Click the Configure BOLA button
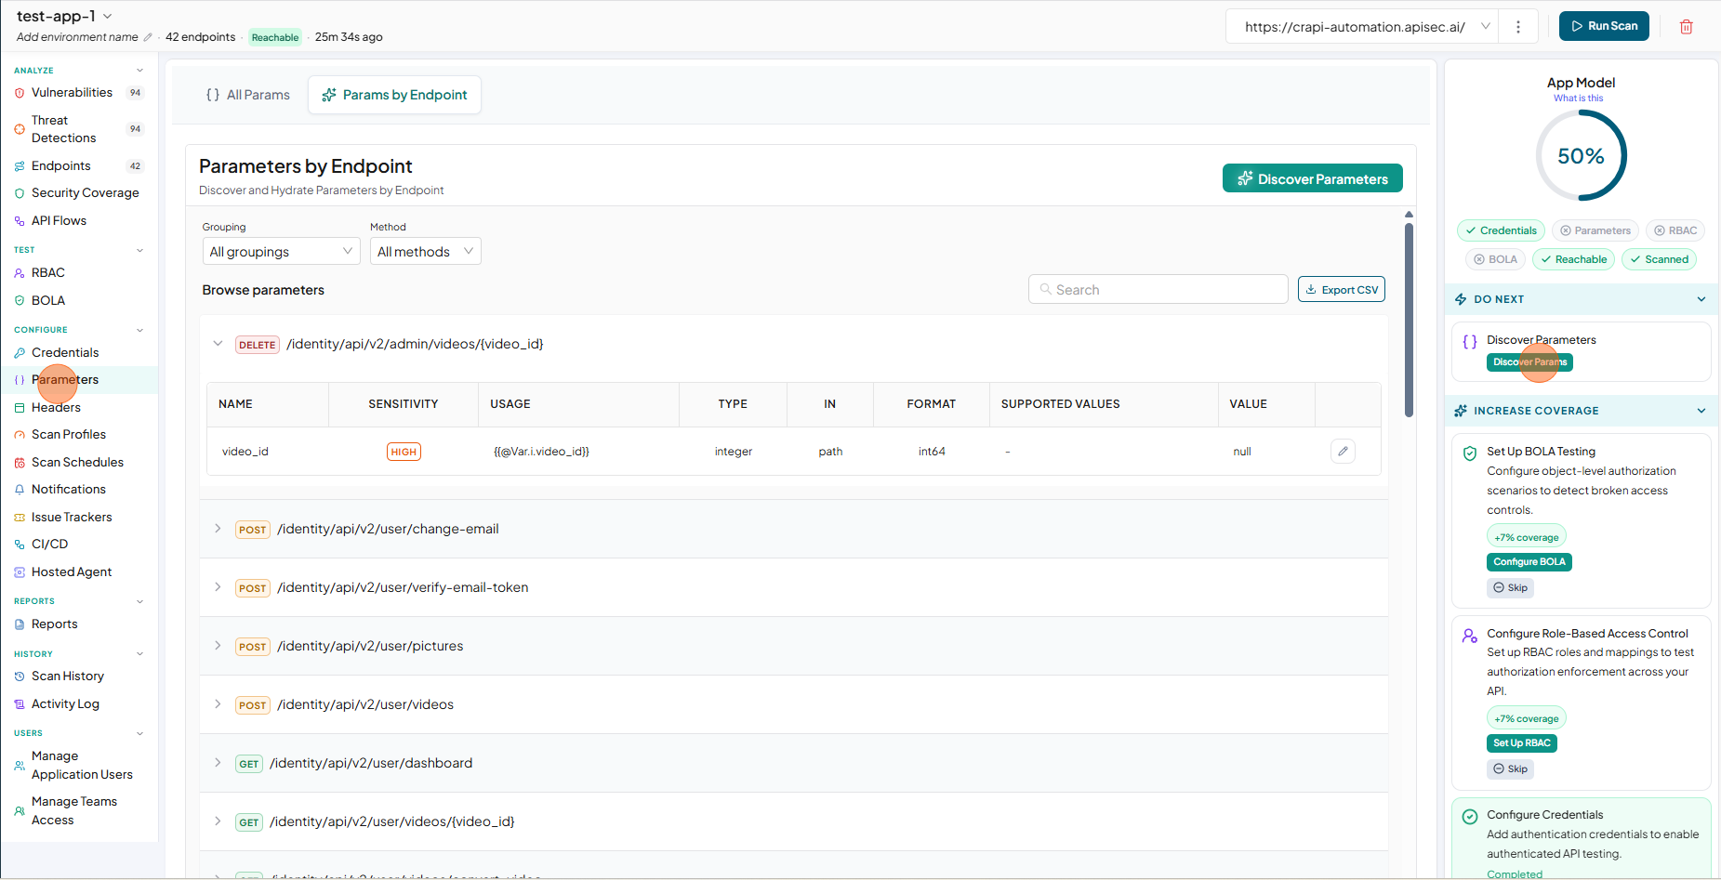1721x880 pixels. pyautogui.click(x=1529, y=562)
